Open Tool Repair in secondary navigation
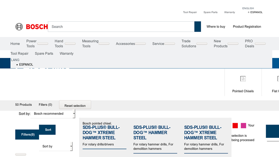 point(20,53)
